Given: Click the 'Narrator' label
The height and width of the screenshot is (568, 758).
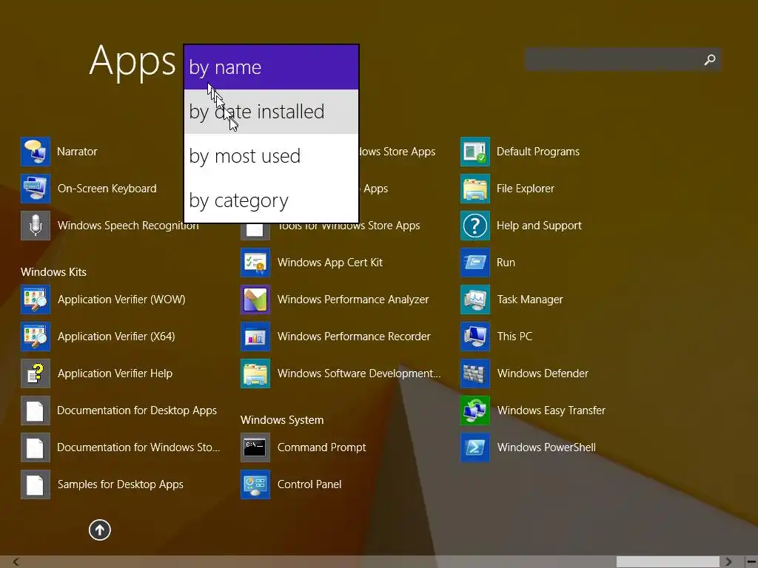Looking at the screenshot, I should click(77, 152).
